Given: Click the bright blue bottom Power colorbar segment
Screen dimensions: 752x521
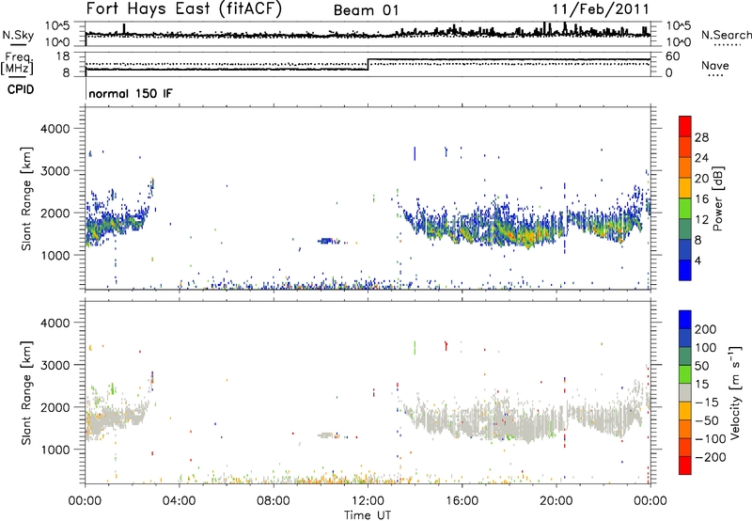Looking at the screenshot, I should 685,270.
